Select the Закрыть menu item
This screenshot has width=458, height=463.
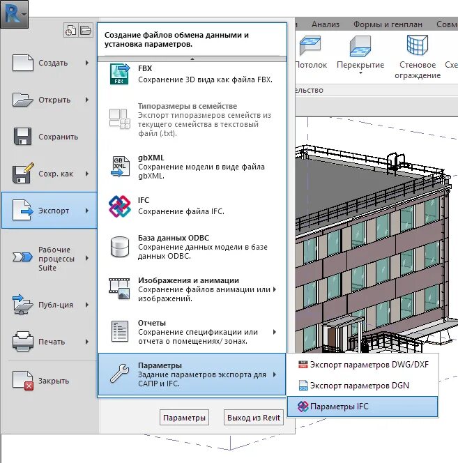coord(49,381)
